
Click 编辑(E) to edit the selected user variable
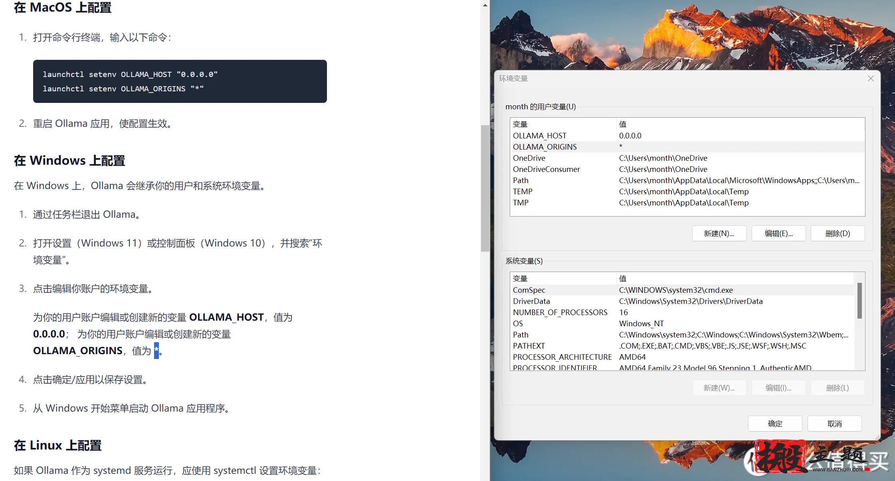pyautogui.click(x=778, y=233)
